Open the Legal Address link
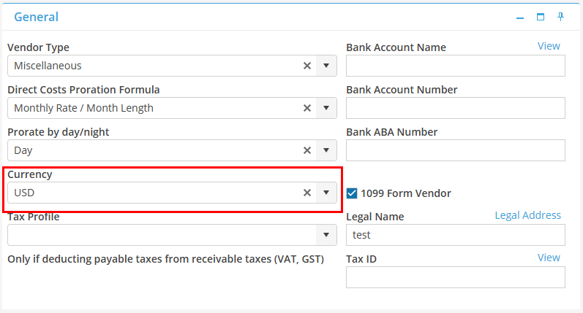 tap(527, 215)
